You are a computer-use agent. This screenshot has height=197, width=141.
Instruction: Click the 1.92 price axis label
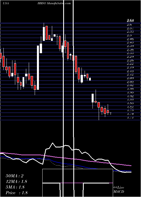coord(130,96)
